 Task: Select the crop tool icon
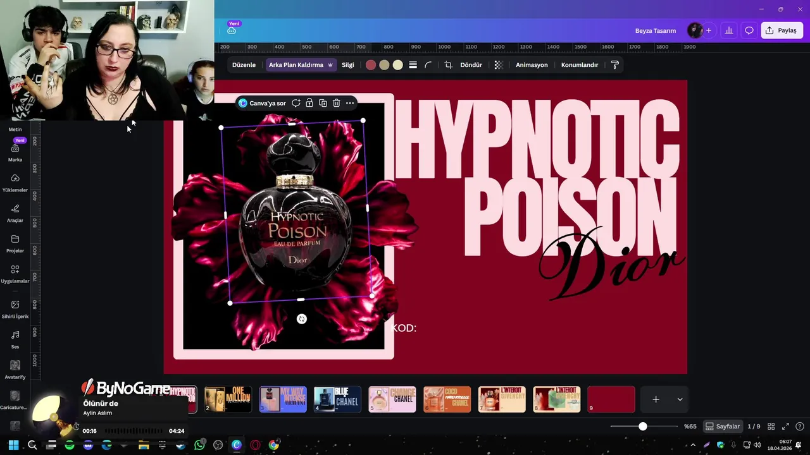tap(448, 65)
